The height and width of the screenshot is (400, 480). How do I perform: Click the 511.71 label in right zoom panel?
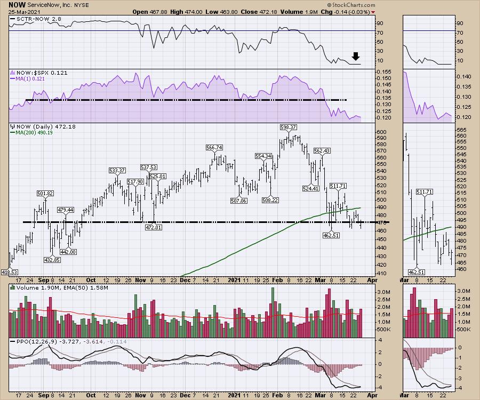425,192
